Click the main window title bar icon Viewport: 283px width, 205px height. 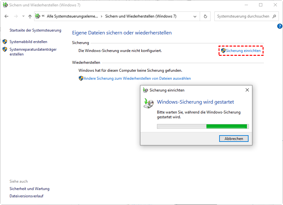click(5, 5)
